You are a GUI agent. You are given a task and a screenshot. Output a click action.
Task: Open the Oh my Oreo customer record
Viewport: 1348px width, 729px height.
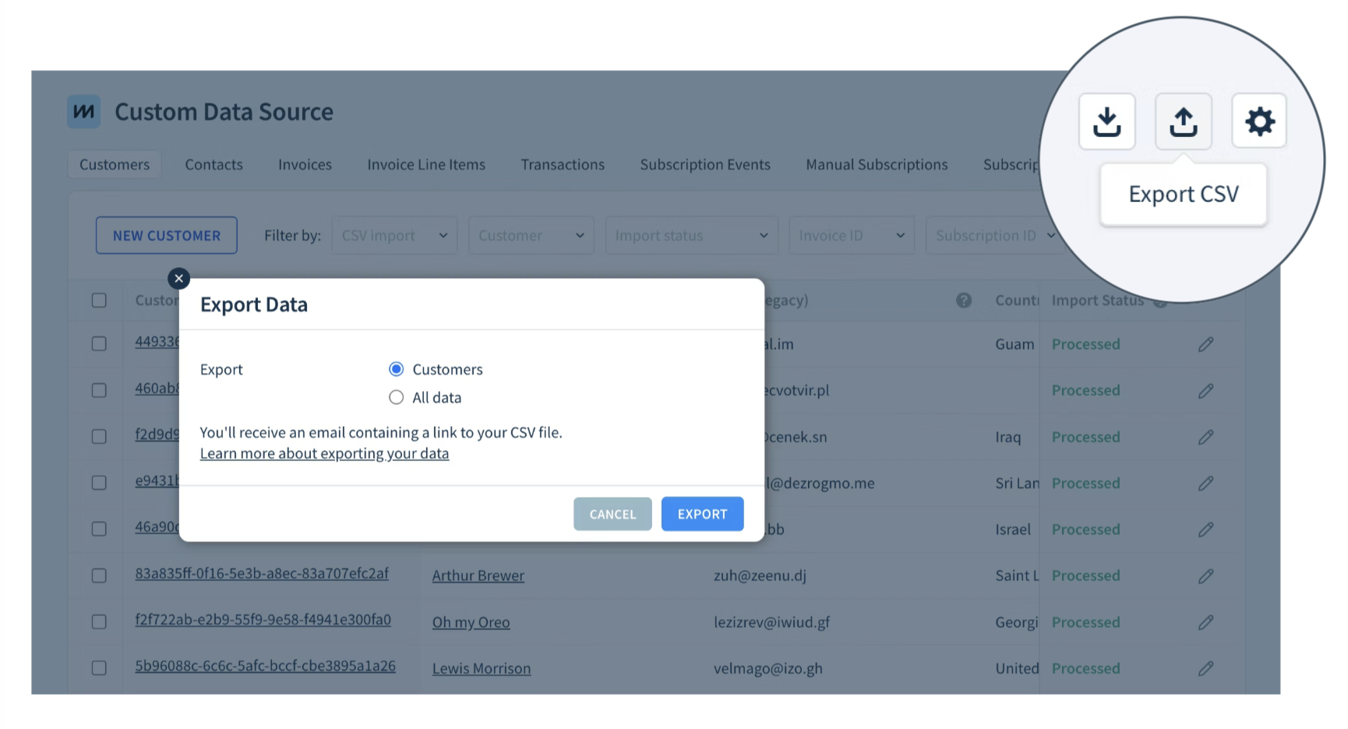[471, 622]
